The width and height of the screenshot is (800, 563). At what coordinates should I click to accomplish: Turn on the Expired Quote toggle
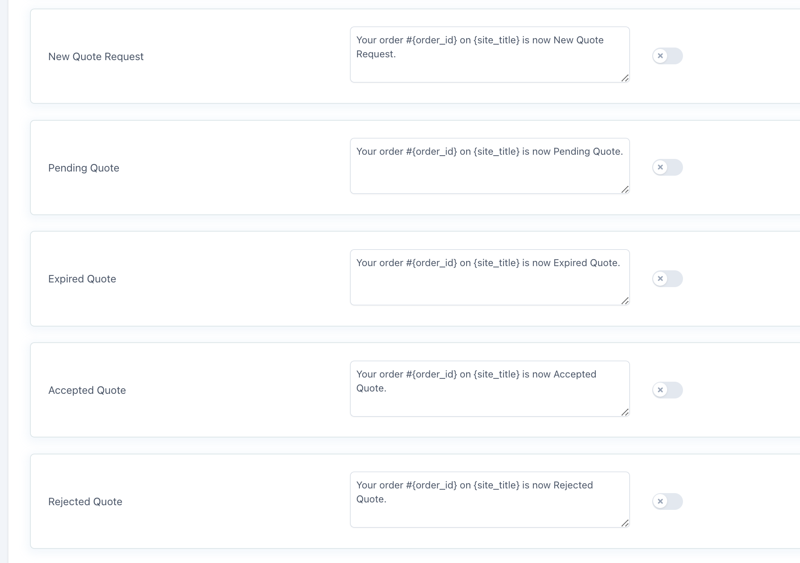667,279
